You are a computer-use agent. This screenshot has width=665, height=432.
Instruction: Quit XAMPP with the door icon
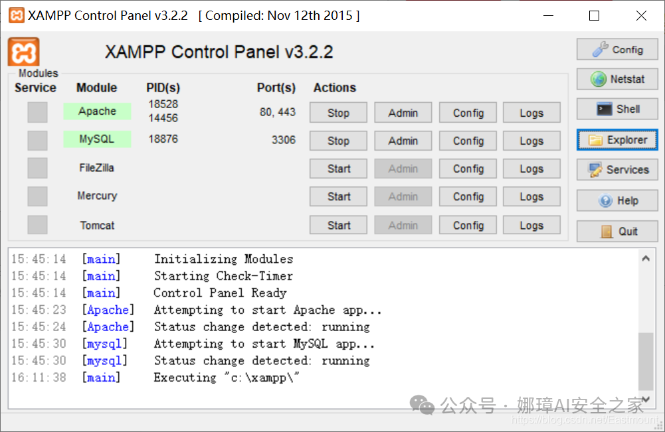pyautogui.click(x=617, y=231)
